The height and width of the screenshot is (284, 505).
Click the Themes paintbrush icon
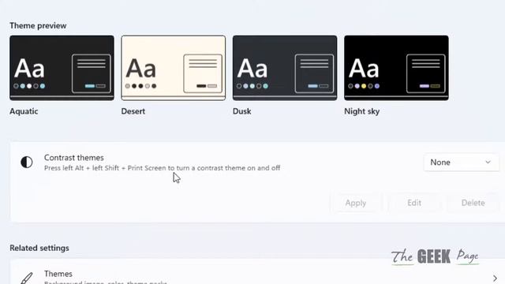click(x=27, y=278)
